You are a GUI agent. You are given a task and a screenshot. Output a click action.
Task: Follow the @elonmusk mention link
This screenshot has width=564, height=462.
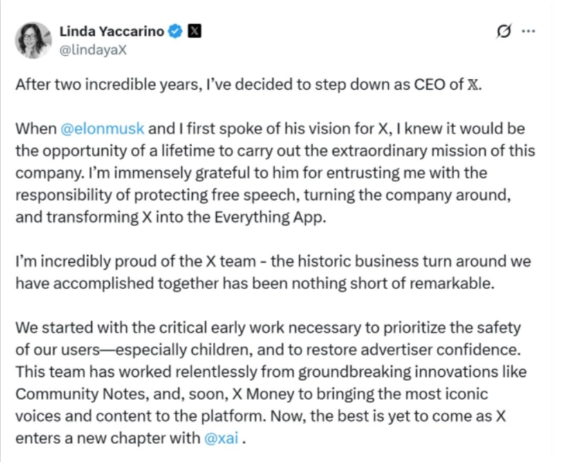102,129
